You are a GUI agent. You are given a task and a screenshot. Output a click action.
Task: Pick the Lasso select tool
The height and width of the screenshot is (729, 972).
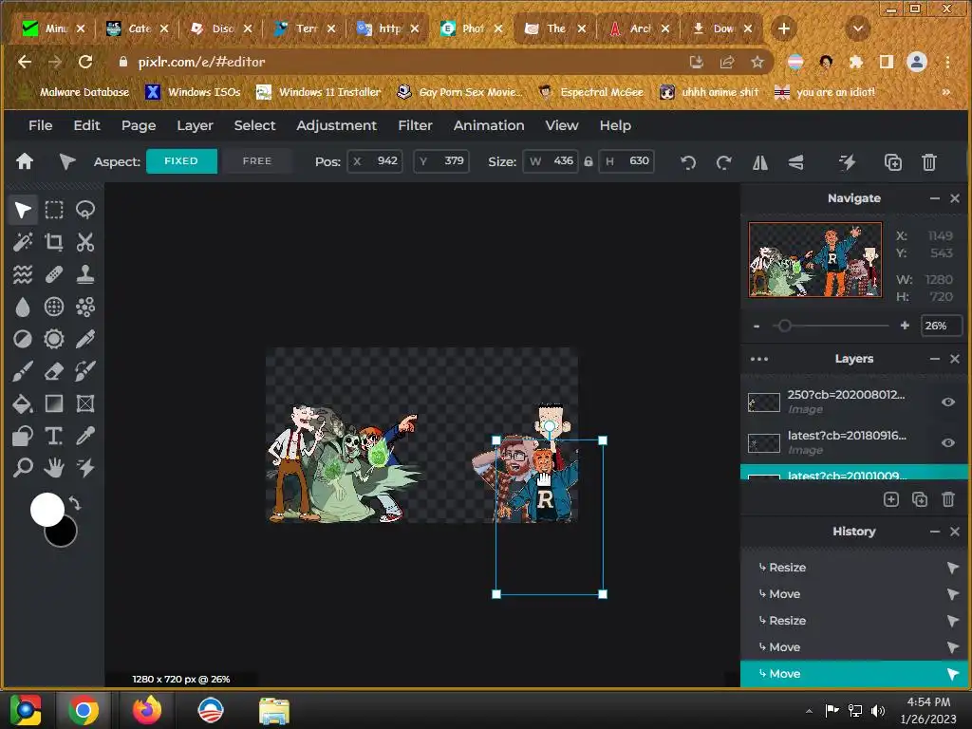tap(85, 210)
